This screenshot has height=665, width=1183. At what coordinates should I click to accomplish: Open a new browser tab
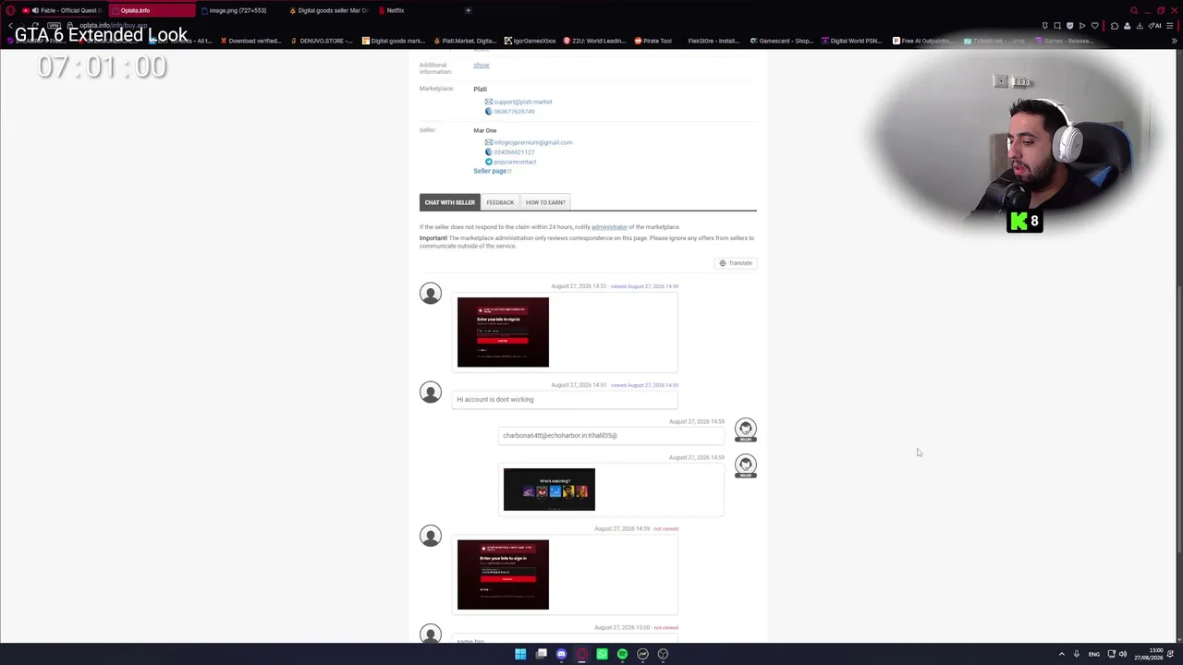(x=468, y=10)
